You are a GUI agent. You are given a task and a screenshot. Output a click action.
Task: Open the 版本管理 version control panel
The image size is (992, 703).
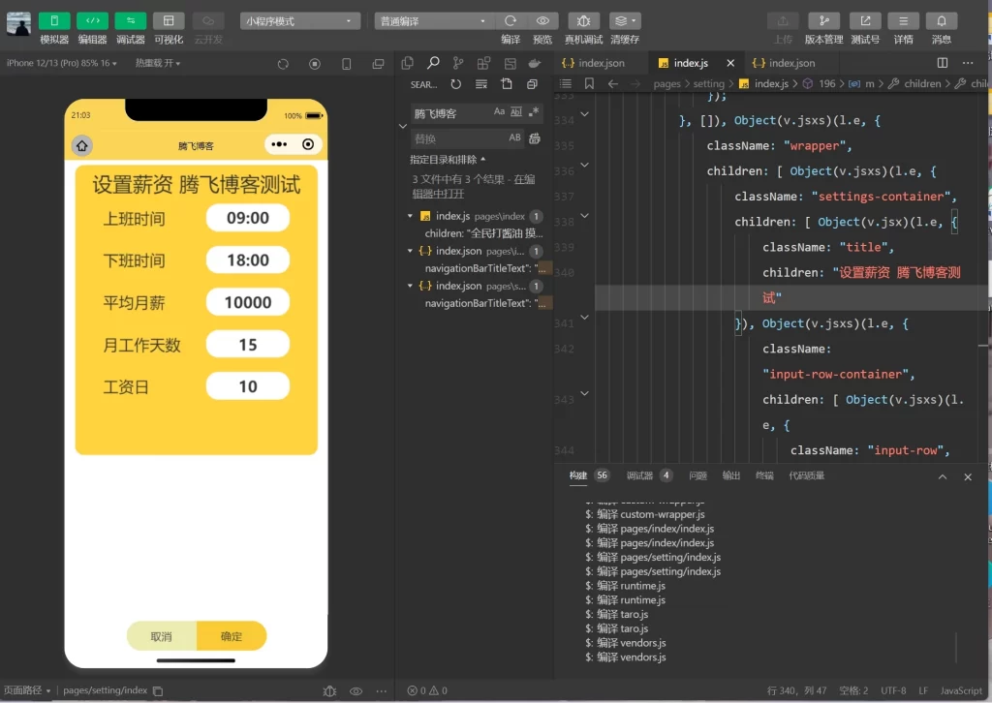(x=822, y=21)
